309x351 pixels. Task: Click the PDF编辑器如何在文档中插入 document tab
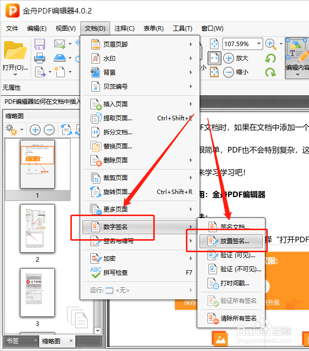tap(42, 102)
